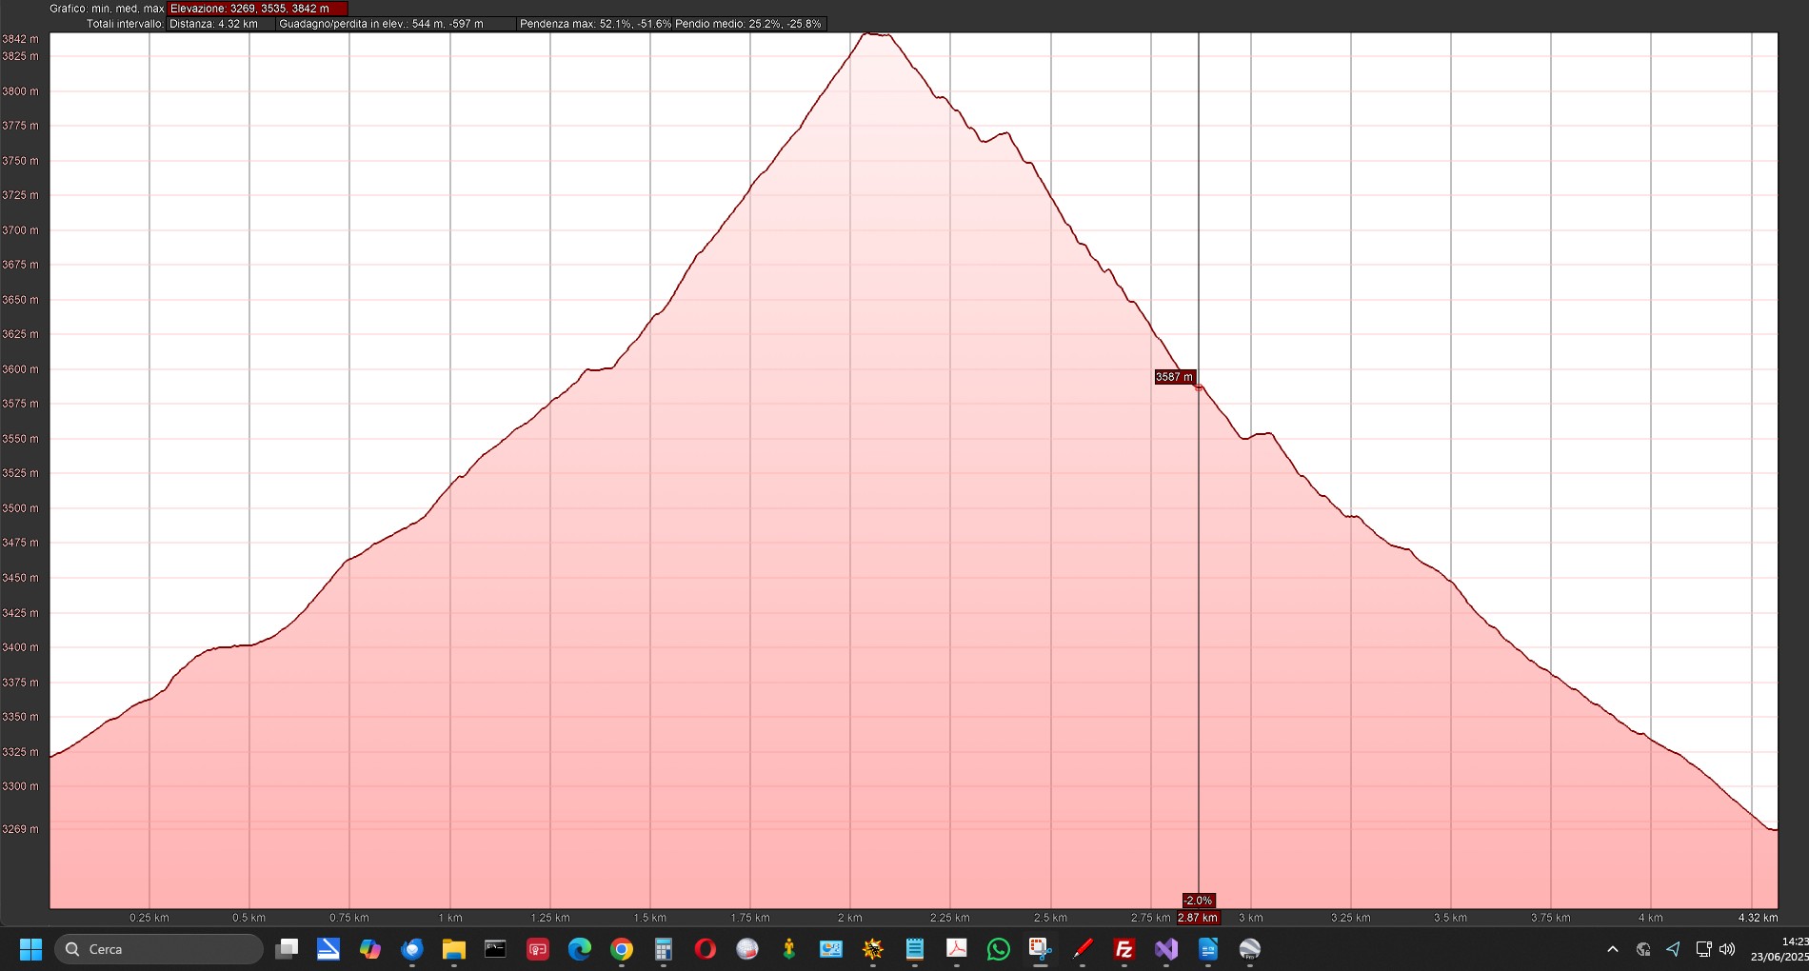
Task: Open FileZilla from the taskbar
Action: pyautogui.click(x=1123, y=949)
